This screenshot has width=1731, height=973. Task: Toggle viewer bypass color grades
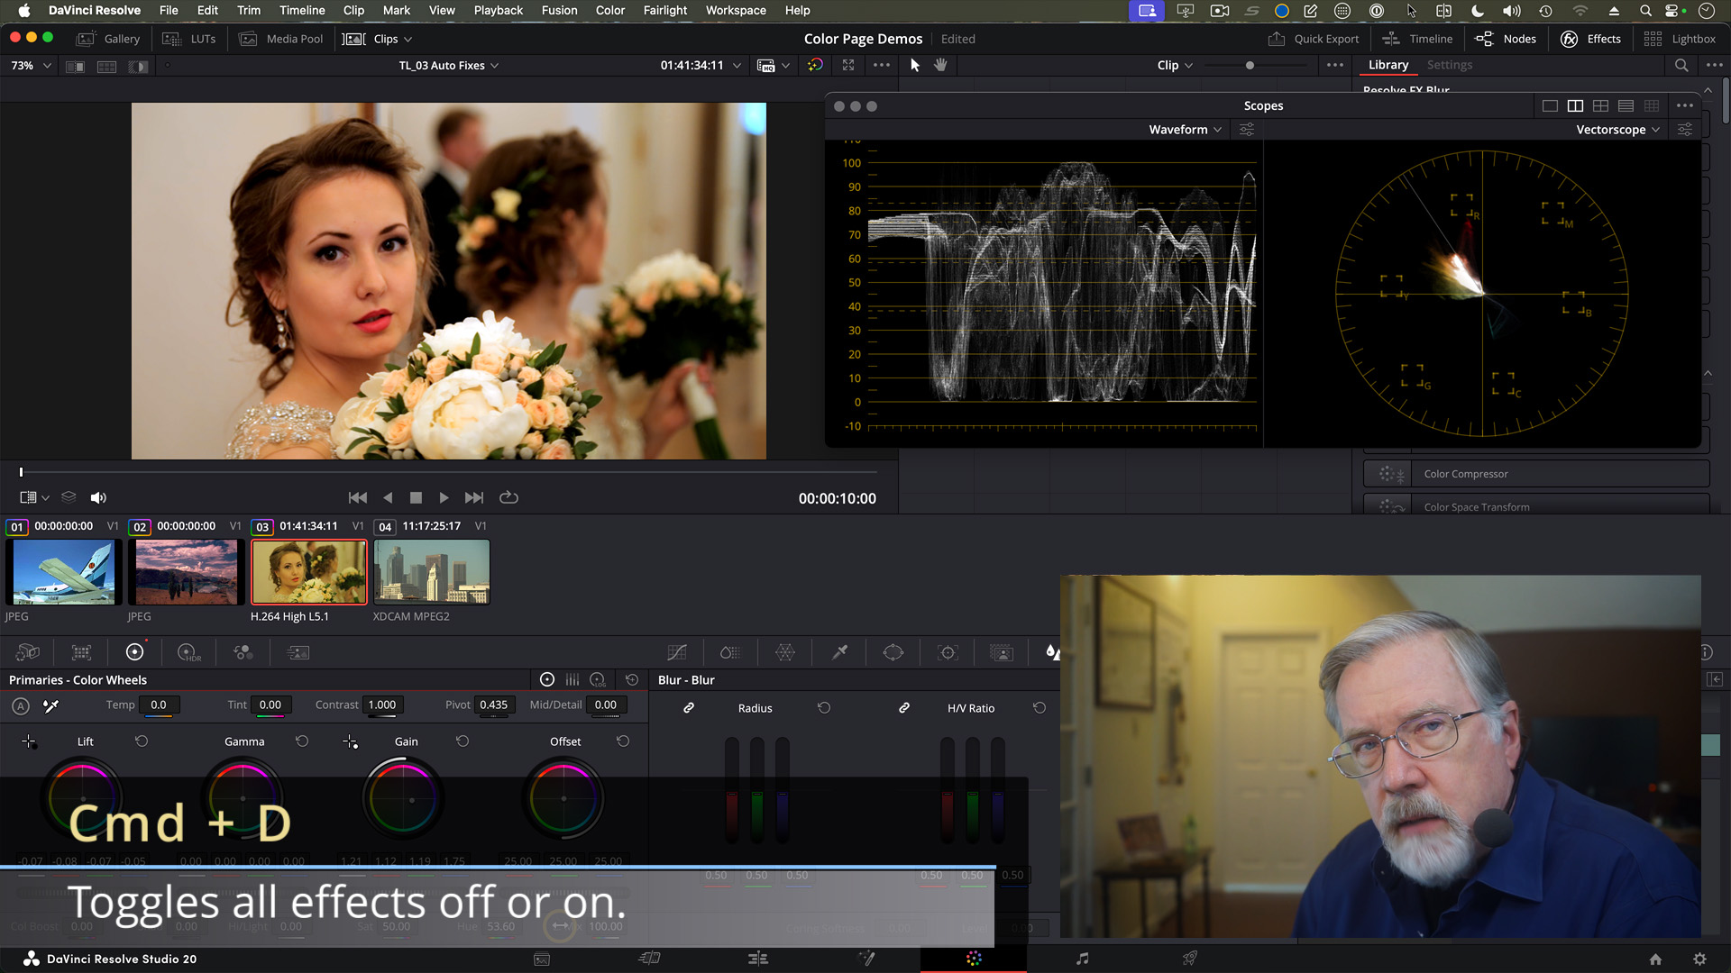(815, 65)
